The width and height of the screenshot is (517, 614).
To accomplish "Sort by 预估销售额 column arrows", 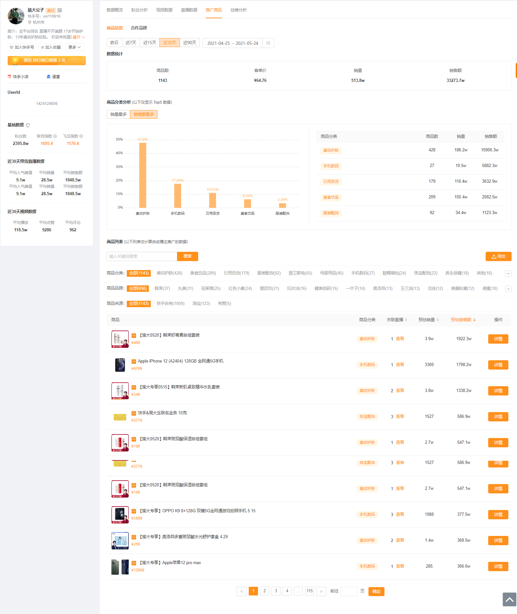I will 474,320.
